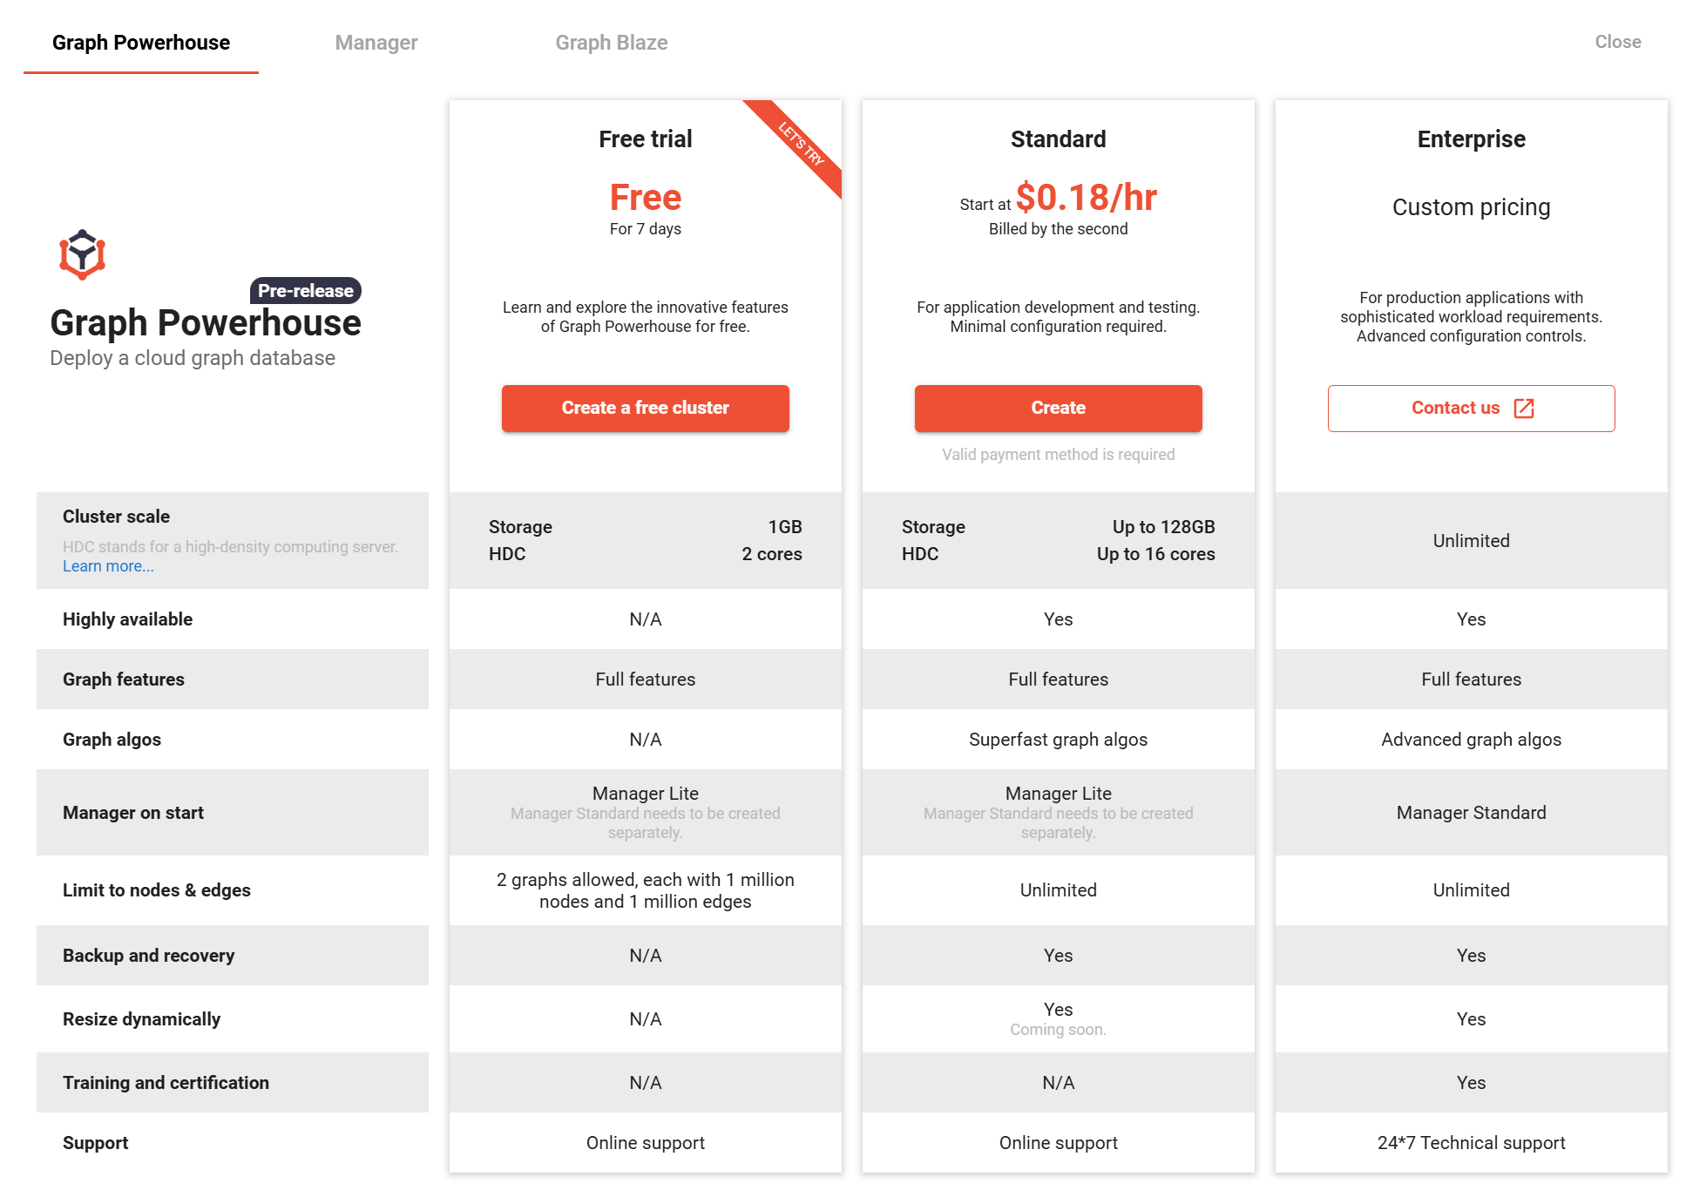Click the Contact us button
The width and height of the screenshot is (1686, 1197).
[1472, 408]
